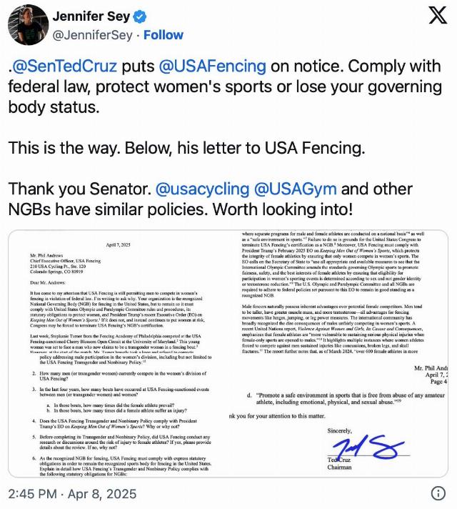The image size is (457, 509).
Task: Open the signature page image
Action: pos(338,415)
